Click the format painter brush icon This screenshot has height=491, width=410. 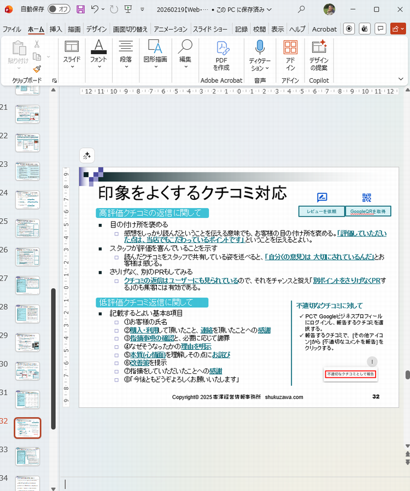tap(37, 69)
